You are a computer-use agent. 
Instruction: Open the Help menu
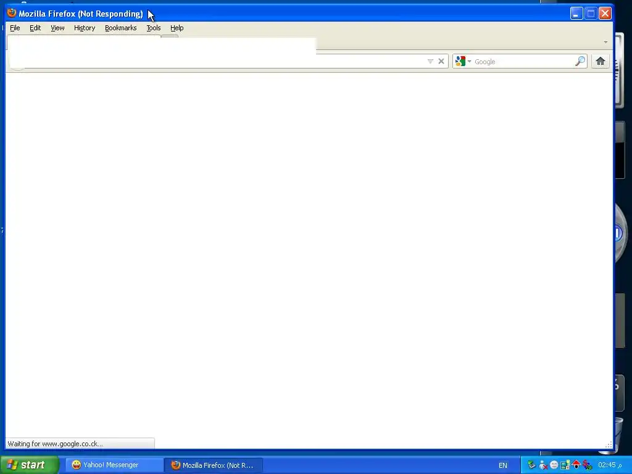coord(177,28)
